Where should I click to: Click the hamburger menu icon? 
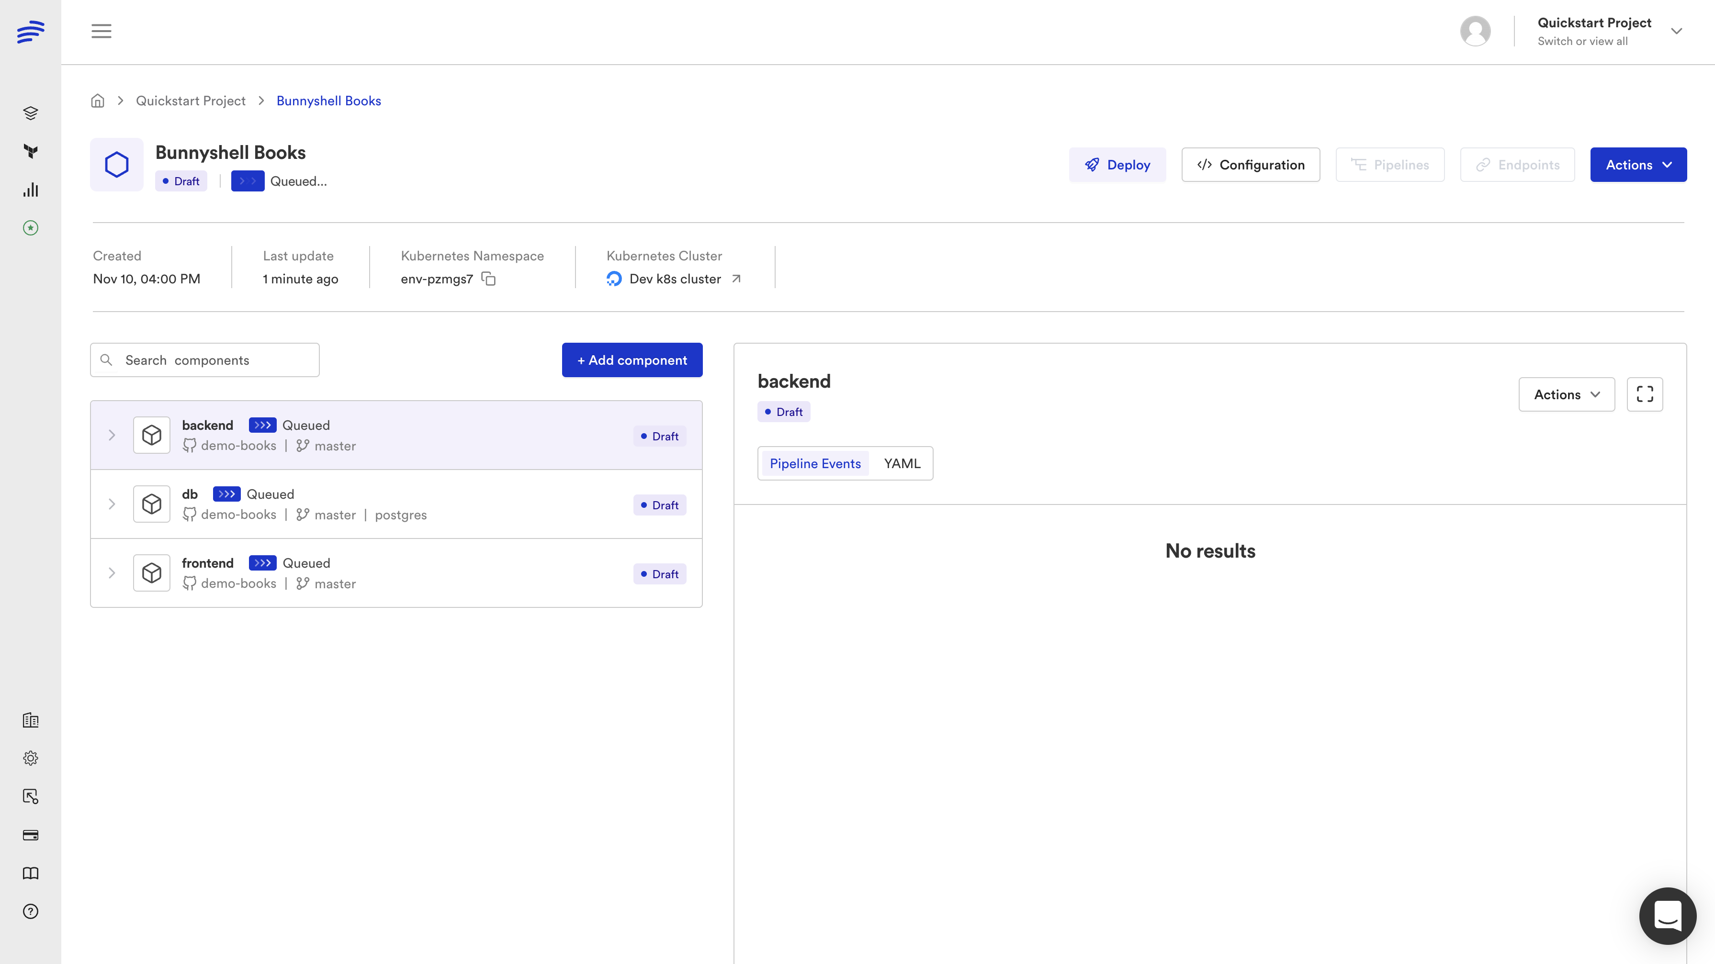pos(101,31)
